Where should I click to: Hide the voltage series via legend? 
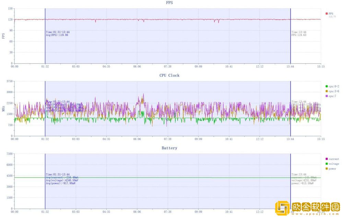[333, 164]
